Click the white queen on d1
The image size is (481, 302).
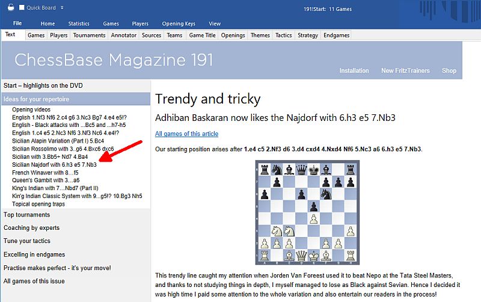click(301, 255)
